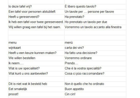Select 'Een tafel voor personen alstublieft' cell
Viewport: 140px width, 98px height.
click(x=36, y=12)
